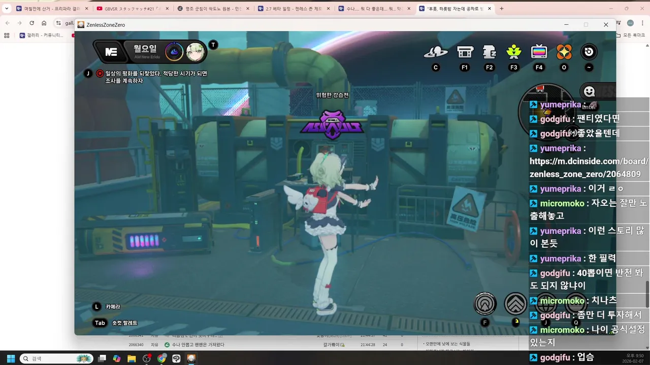This screenshot has width=650, height=365.
Task: Click post number 2066340
Action: [136, 345]
